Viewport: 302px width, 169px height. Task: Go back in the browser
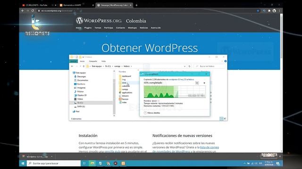(23, 11)
